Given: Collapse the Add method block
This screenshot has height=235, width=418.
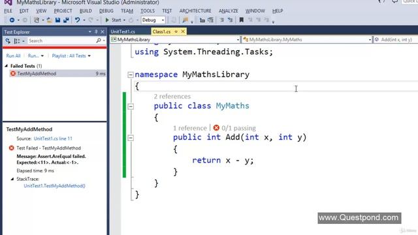Looking at the screenshot, I should [131, 138].
